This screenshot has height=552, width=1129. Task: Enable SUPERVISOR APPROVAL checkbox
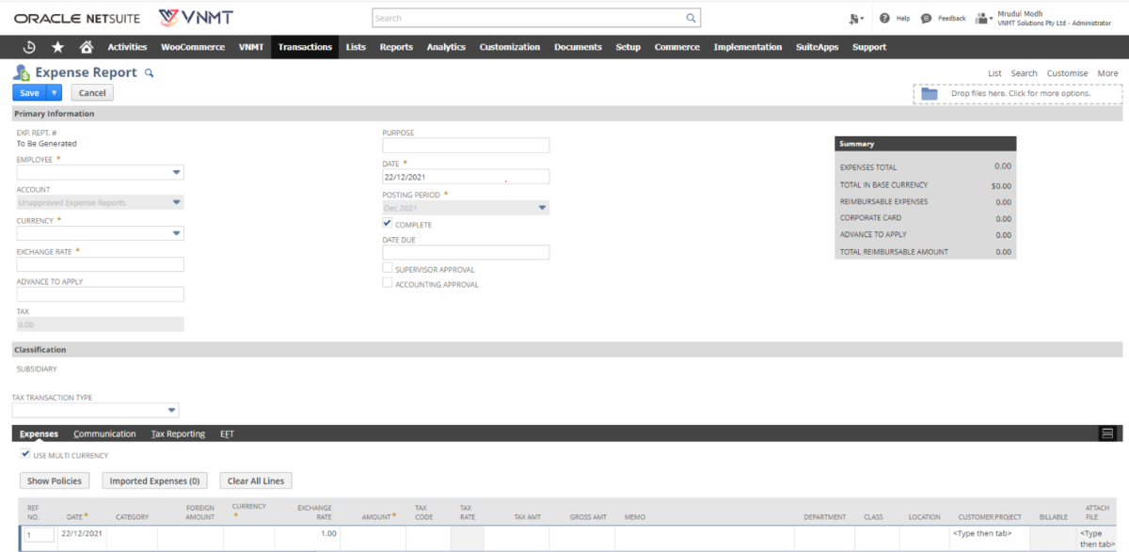pos(388,267)
